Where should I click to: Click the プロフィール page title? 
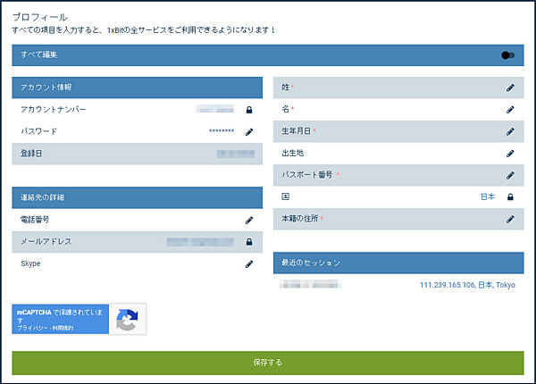tap(40, 17)
